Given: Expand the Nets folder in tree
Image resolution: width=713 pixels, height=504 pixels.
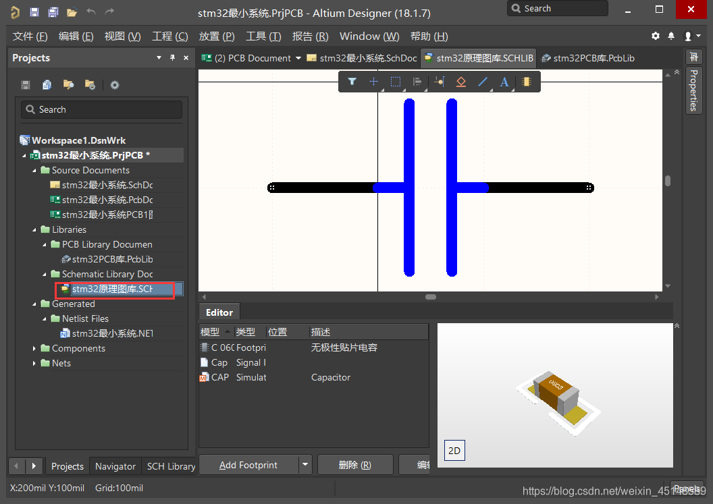Looking at the screenshot, I should [x=35, y=363].
